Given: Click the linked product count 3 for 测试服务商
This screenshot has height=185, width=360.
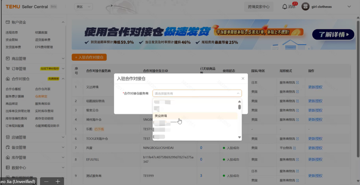Looking at the screenshot, I should tap(201, 176).
